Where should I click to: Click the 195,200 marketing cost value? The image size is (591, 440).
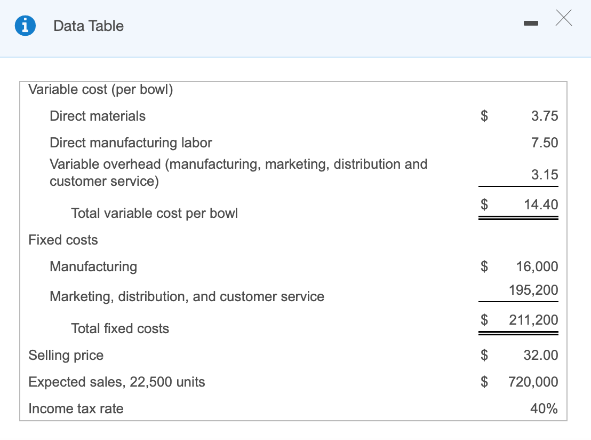(x=533, y=290)
